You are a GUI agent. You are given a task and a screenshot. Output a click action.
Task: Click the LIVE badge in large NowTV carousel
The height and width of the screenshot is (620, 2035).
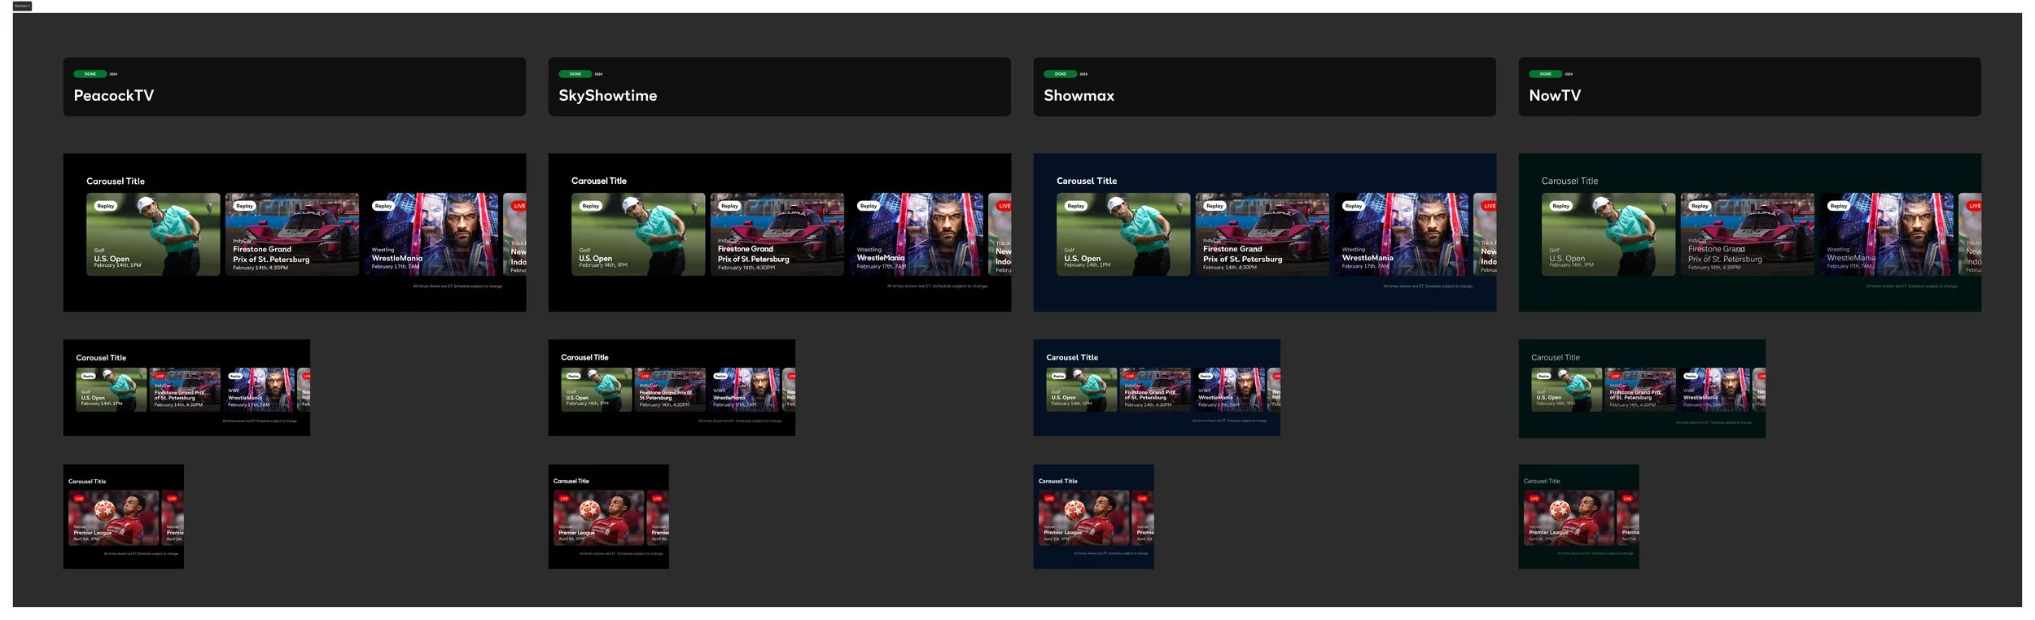click(x=1974, y=206)
